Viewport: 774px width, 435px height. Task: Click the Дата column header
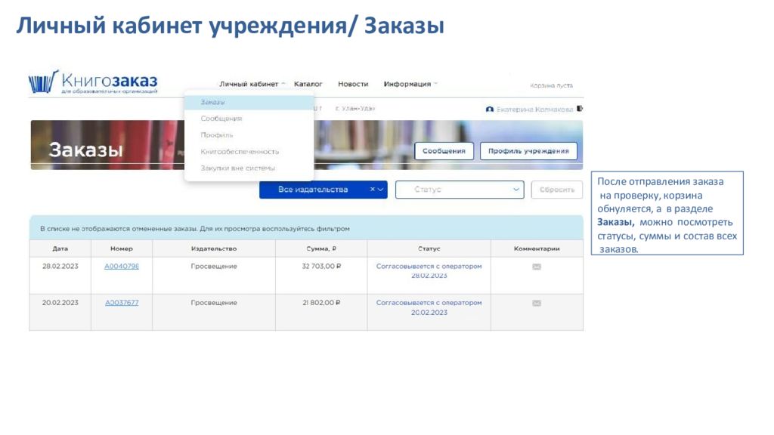click(60, 248)
